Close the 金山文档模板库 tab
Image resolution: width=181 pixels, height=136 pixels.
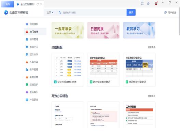point(41,4)
